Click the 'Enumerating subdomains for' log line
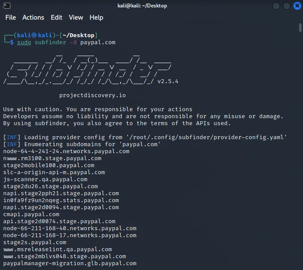This screenshot has height=270, width=303. point(82,144)
